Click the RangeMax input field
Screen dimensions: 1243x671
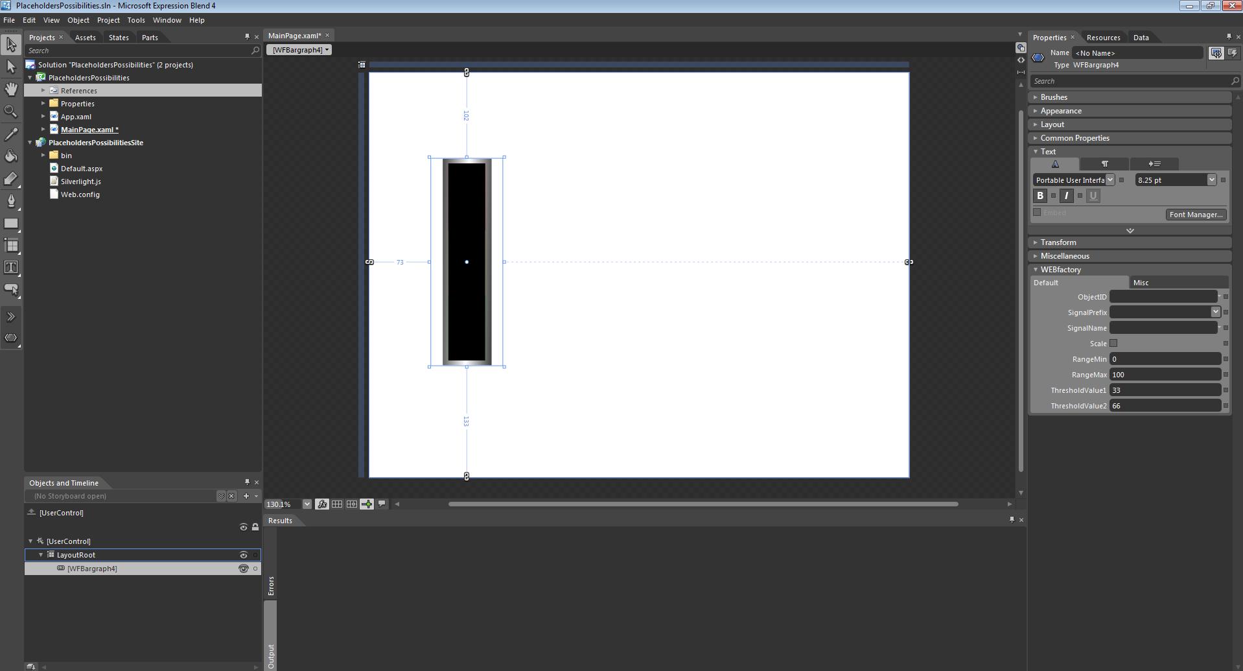(x=1164, y=375)
